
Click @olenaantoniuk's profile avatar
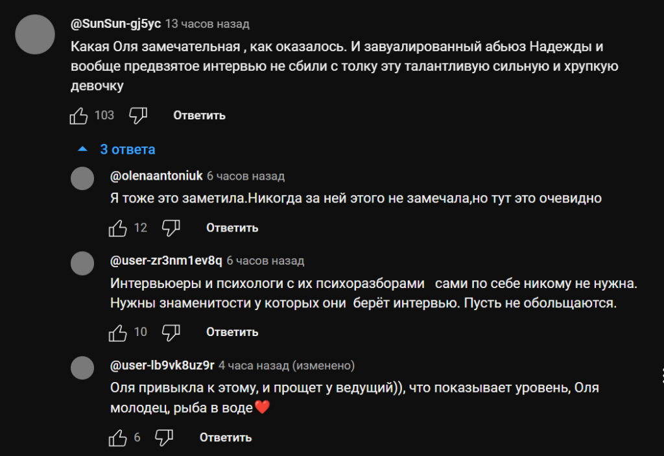[x=82, y=179]
